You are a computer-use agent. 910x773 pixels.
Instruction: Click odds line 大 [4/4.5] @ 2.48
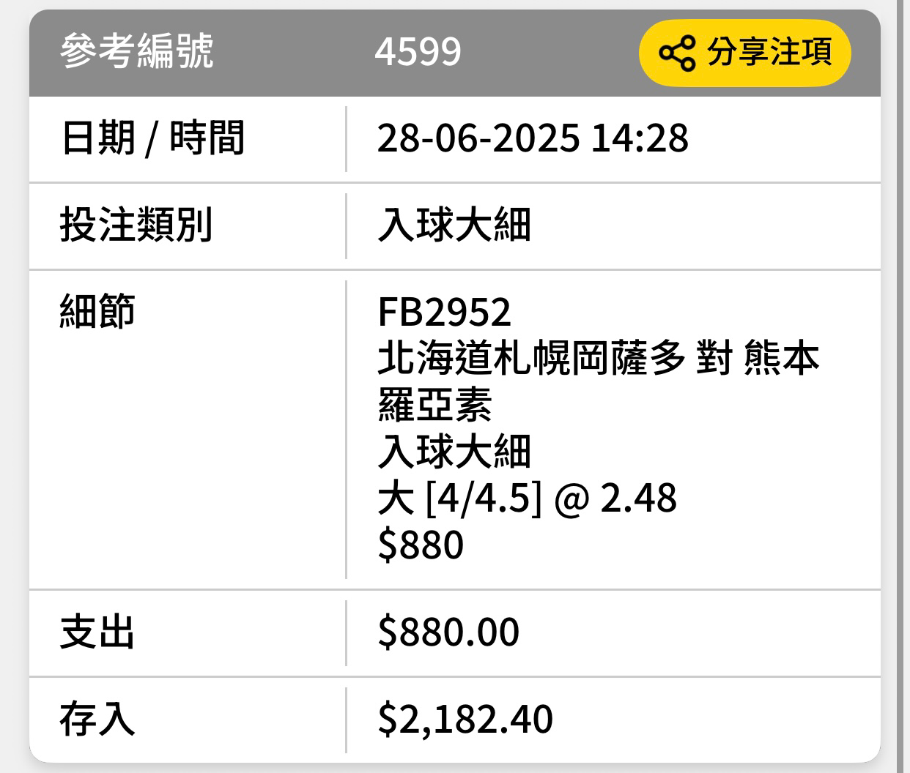point(527,498)
